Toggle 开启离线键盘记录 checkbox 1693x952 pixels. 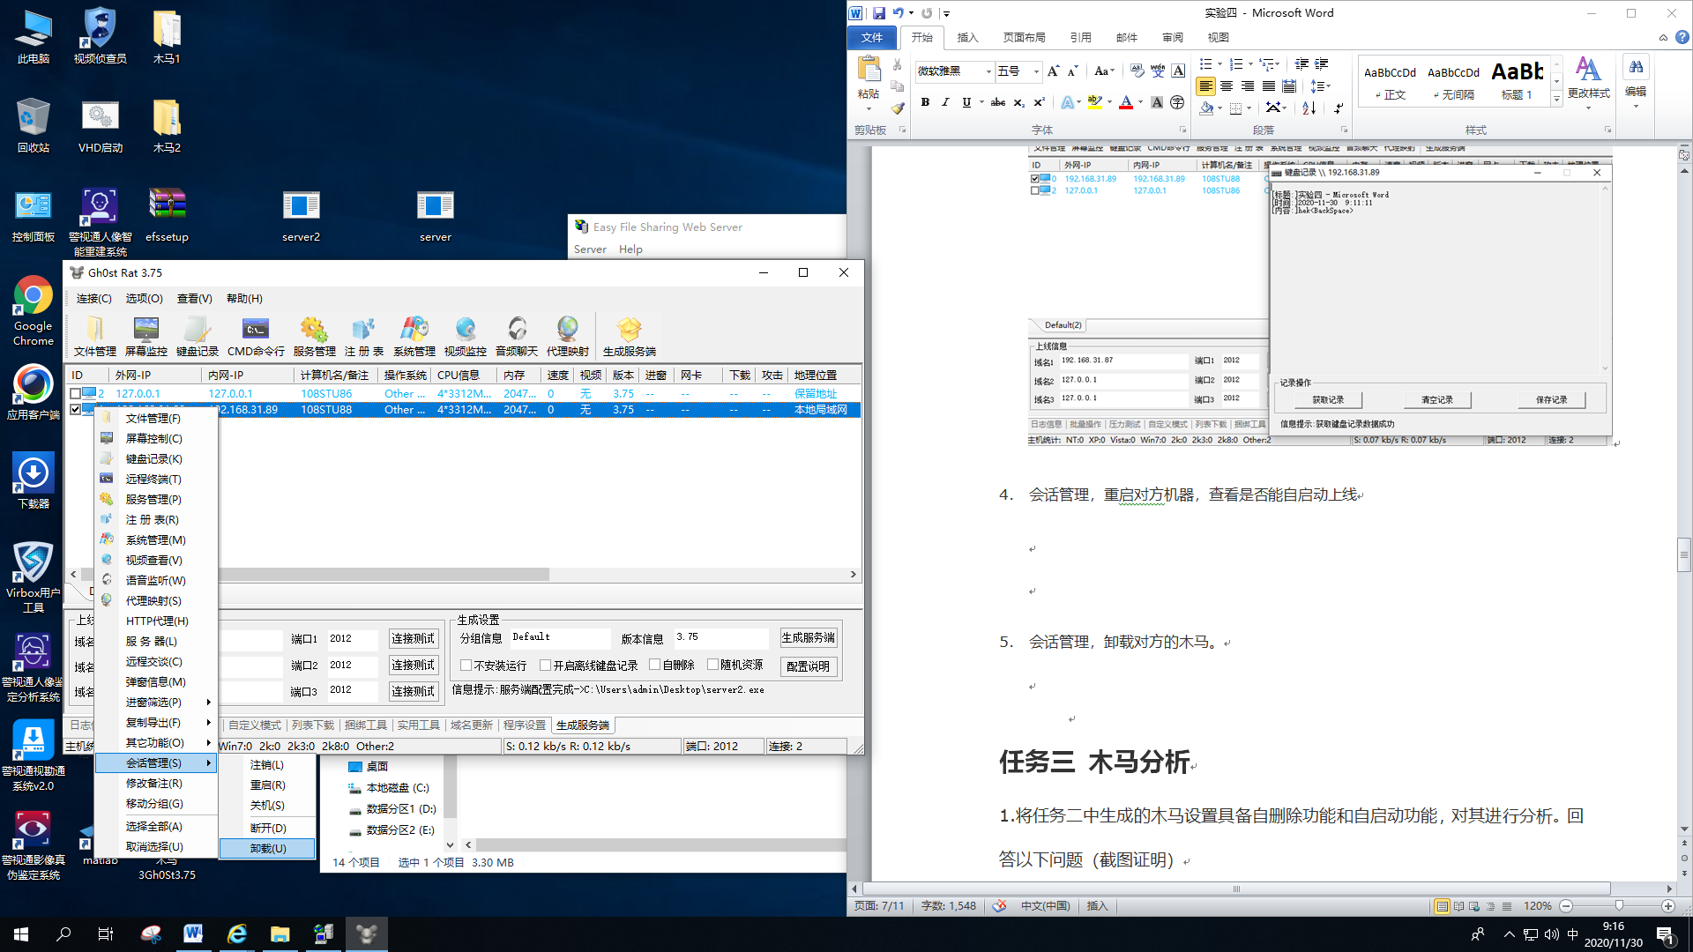click(545, 666)
